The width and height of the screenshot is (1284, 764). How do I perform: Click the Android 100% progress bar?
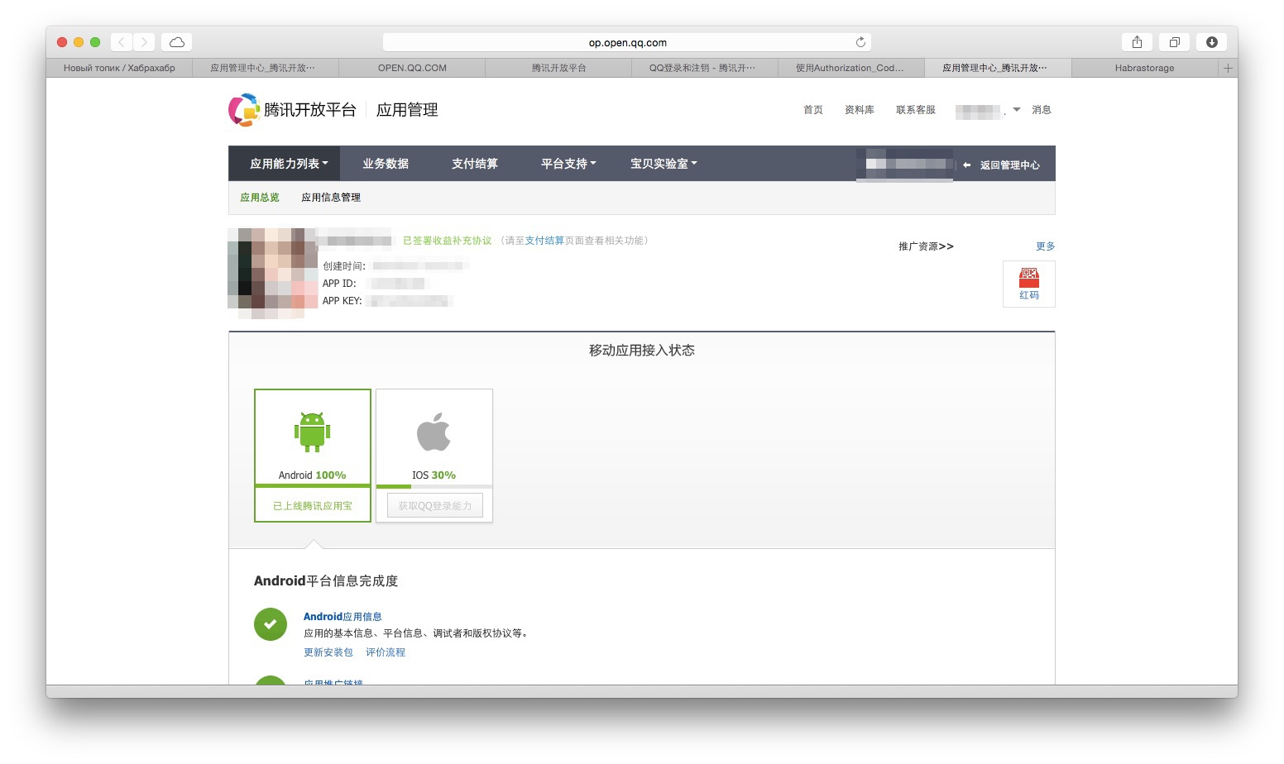(x=313, y=486)
